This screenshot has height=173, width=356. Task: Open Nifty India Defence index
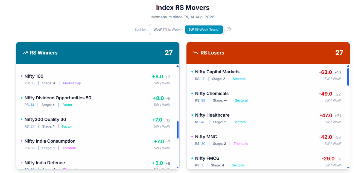coord(45,163)
